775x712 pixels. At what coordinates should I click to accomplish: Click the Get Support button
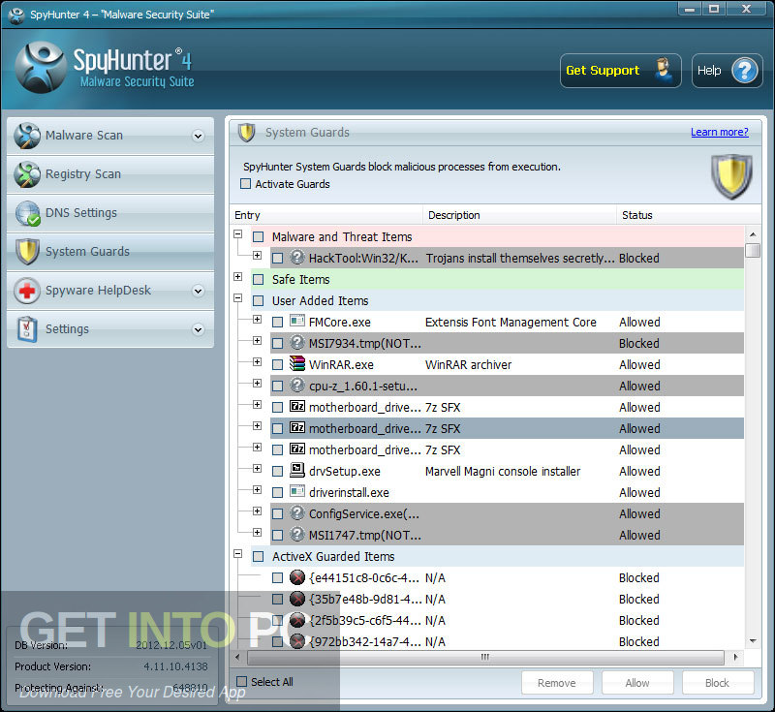620,71
